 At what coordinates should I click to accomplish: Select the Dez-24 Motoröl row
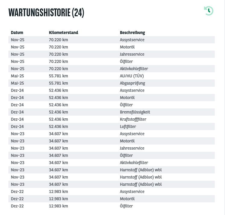[x=111, y=98]
